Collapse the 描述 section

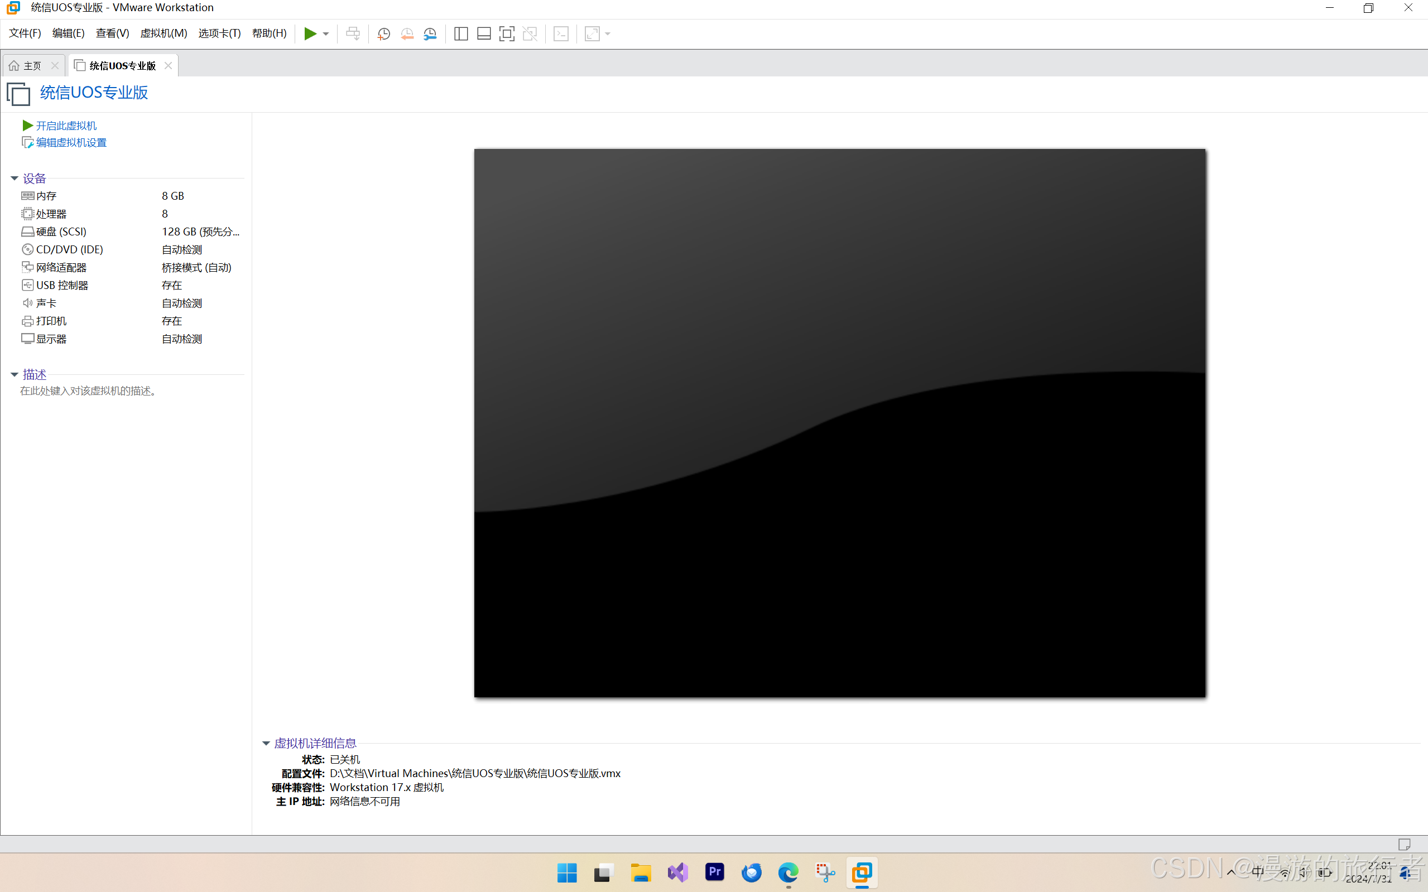pyautogui.click(x=14, y=375)
